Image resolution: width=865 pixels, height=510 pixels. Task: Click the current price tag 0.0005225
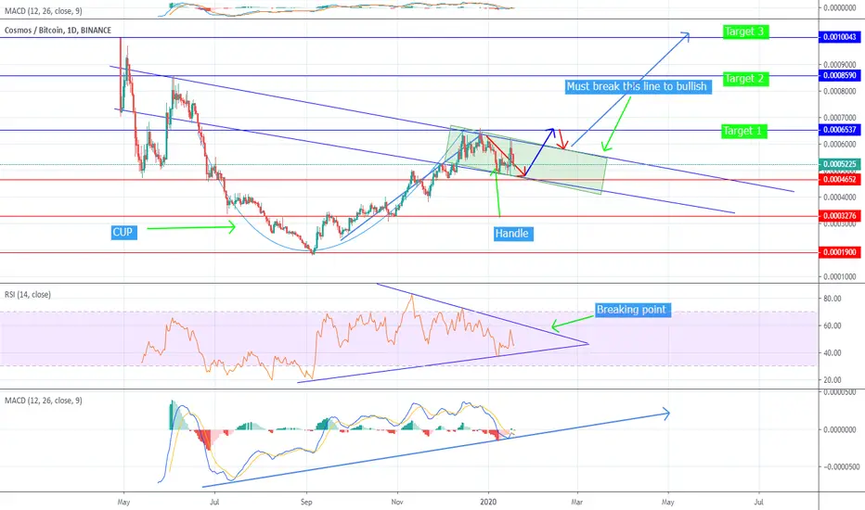pos(840,164)
